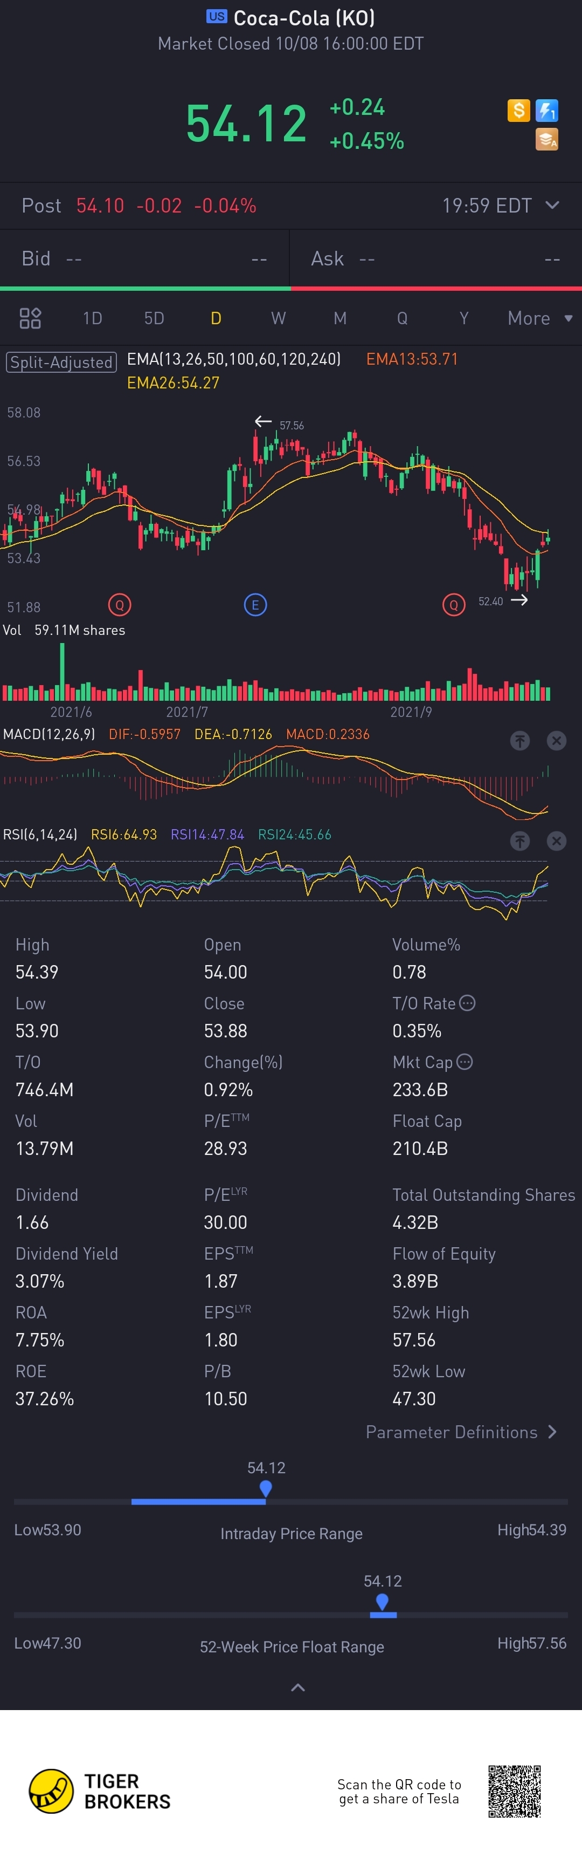Open the T/O Rate info icon
582x1873 pixels.
coord(468,1003)
